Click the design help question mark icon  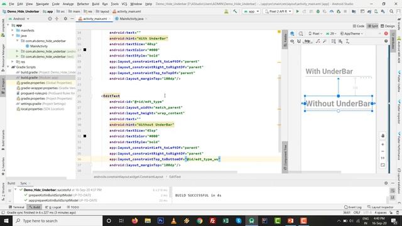point(386,41)
